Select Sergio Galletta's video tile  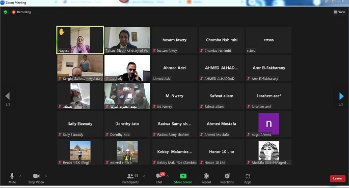[80, 68]
